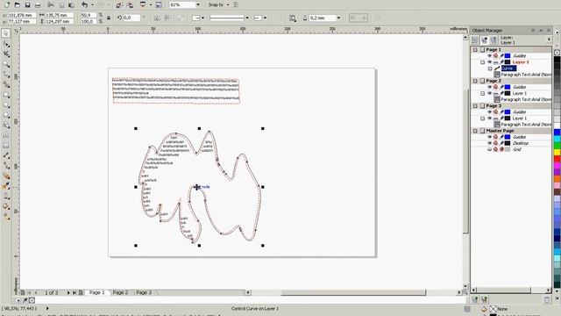Select the Fill tool in the toolbox
This screenshot has width=561, height=316.
[x=6, y=206]
